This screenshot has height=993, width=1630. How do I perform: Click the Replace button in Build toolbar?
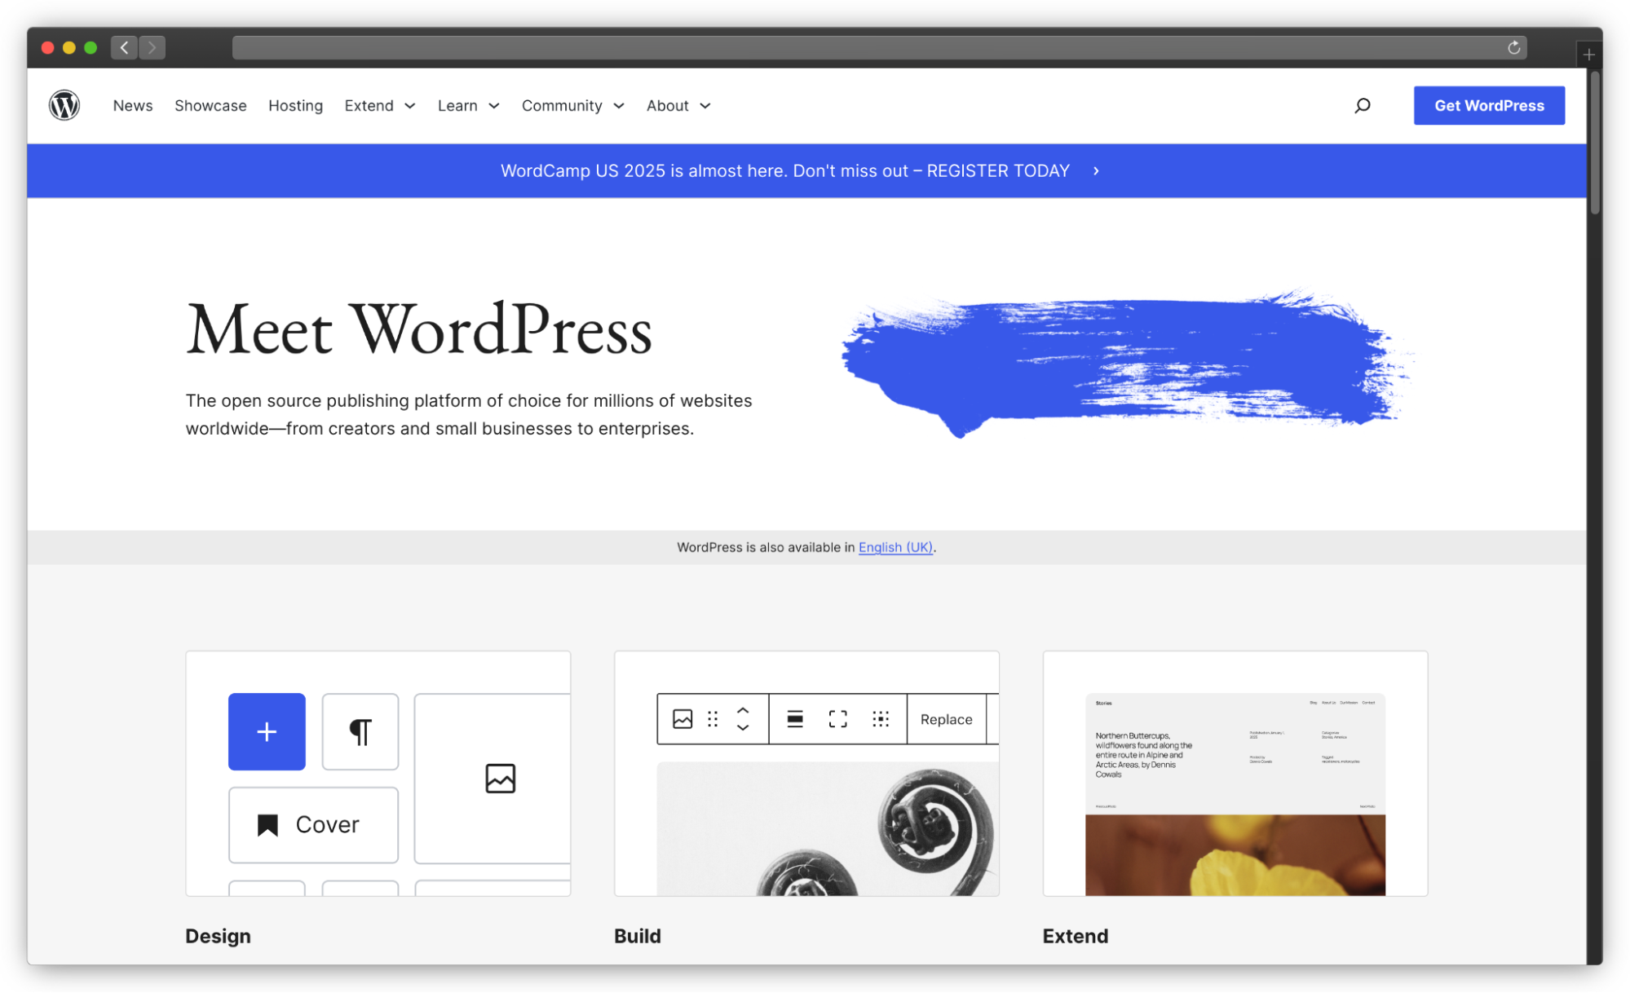946,719
